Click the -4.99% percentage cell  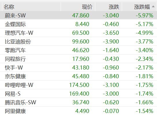pos(145,33)
